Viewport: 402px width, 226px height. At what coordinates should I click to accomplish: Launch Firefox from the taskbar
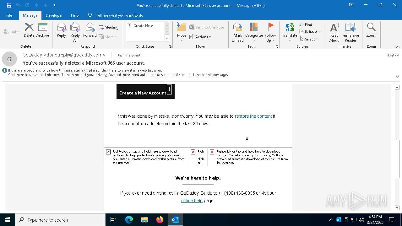tap(160, 220)
